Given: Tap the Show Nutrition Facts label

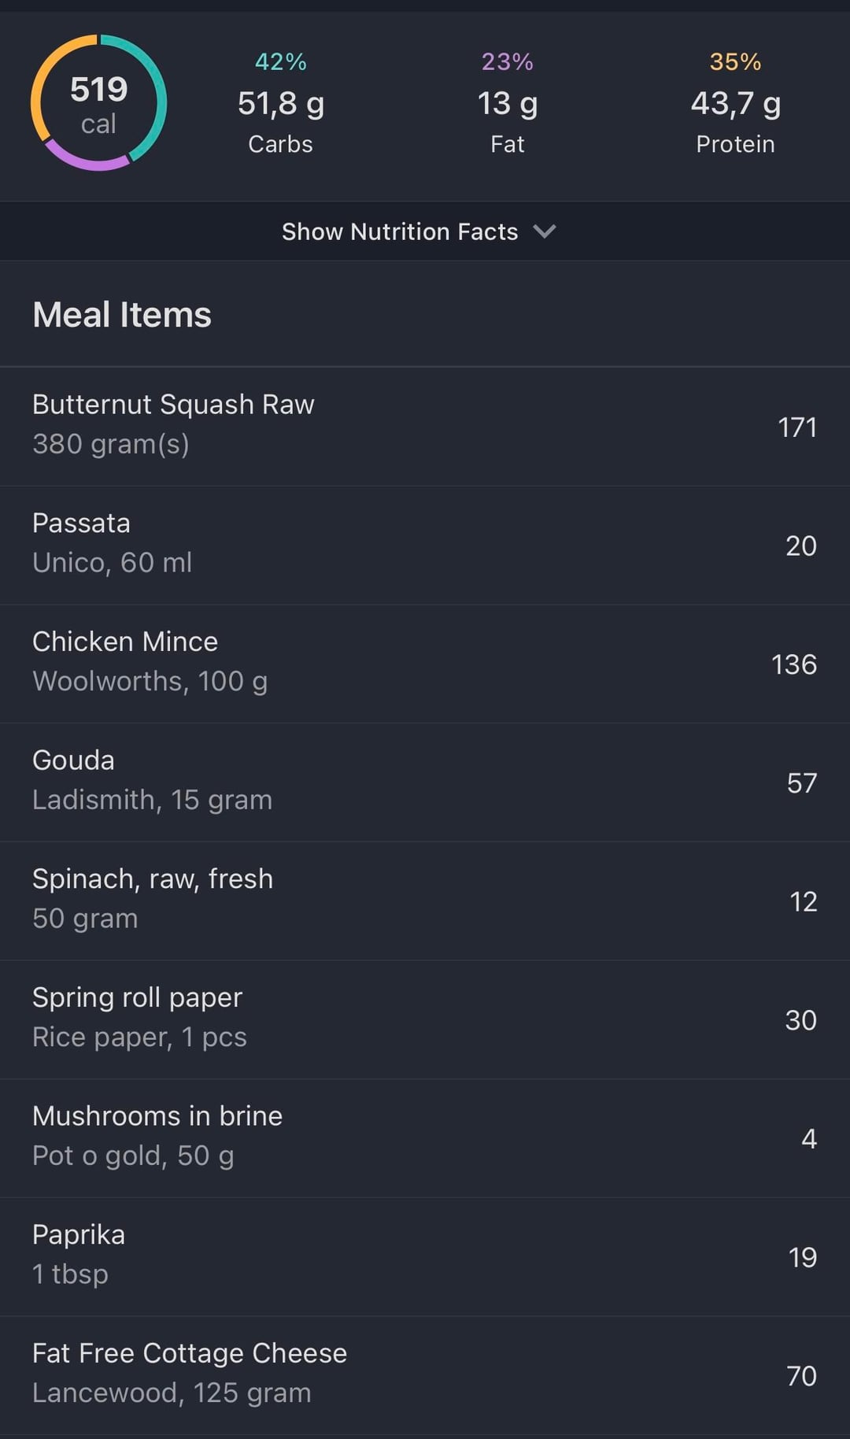Looking at the screenshot, I should [400, 231].
